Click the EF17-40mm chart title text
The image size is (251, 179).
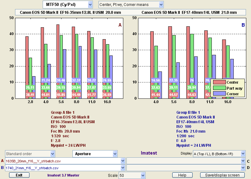pos(189,12)
